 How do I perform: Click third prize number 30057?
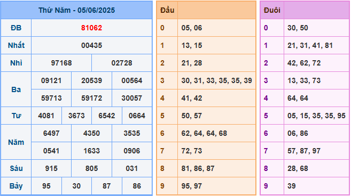pyautogui.click(x=132, y=98)
